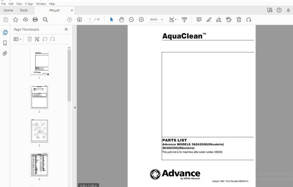Close the Page Thumbnails panel
This screenshot has height=187, width=293.
[66, 29]
